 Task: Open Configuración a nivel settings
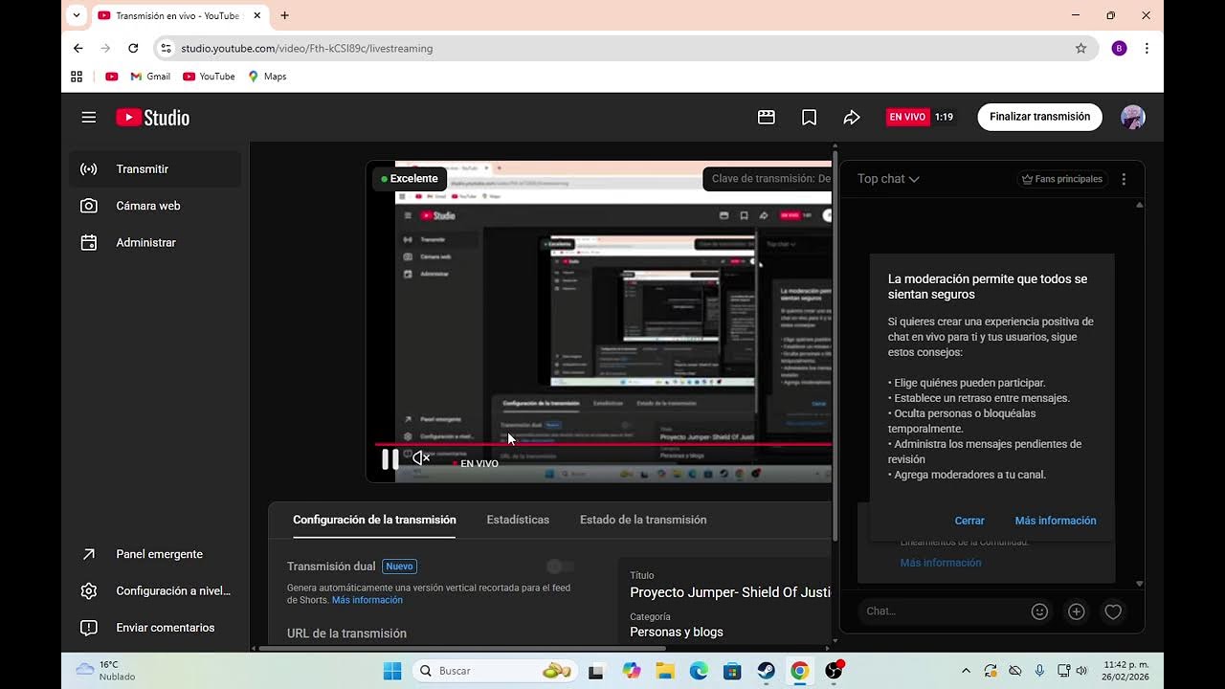[155, 591]
